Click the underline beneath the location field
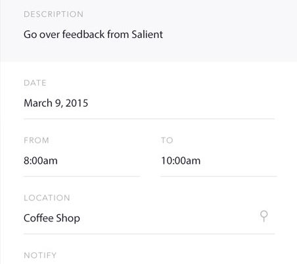The image size is (297, 264). (149, 234)
